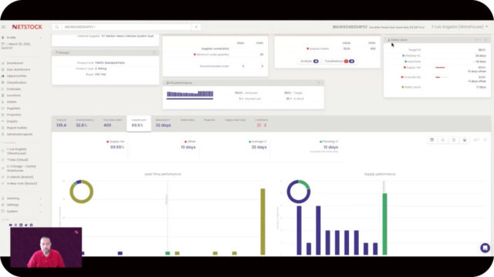
Task: Click the print icon in chart toolbar
Action: coord(465,140)
